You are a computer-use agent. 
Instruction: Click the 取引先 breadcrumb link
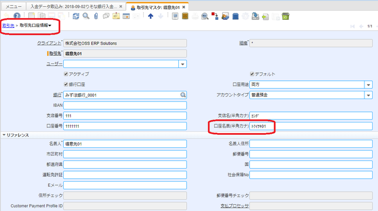tap(8, 25)
